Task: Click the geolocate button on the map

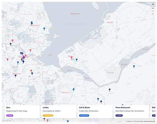Action: [153, 4]
